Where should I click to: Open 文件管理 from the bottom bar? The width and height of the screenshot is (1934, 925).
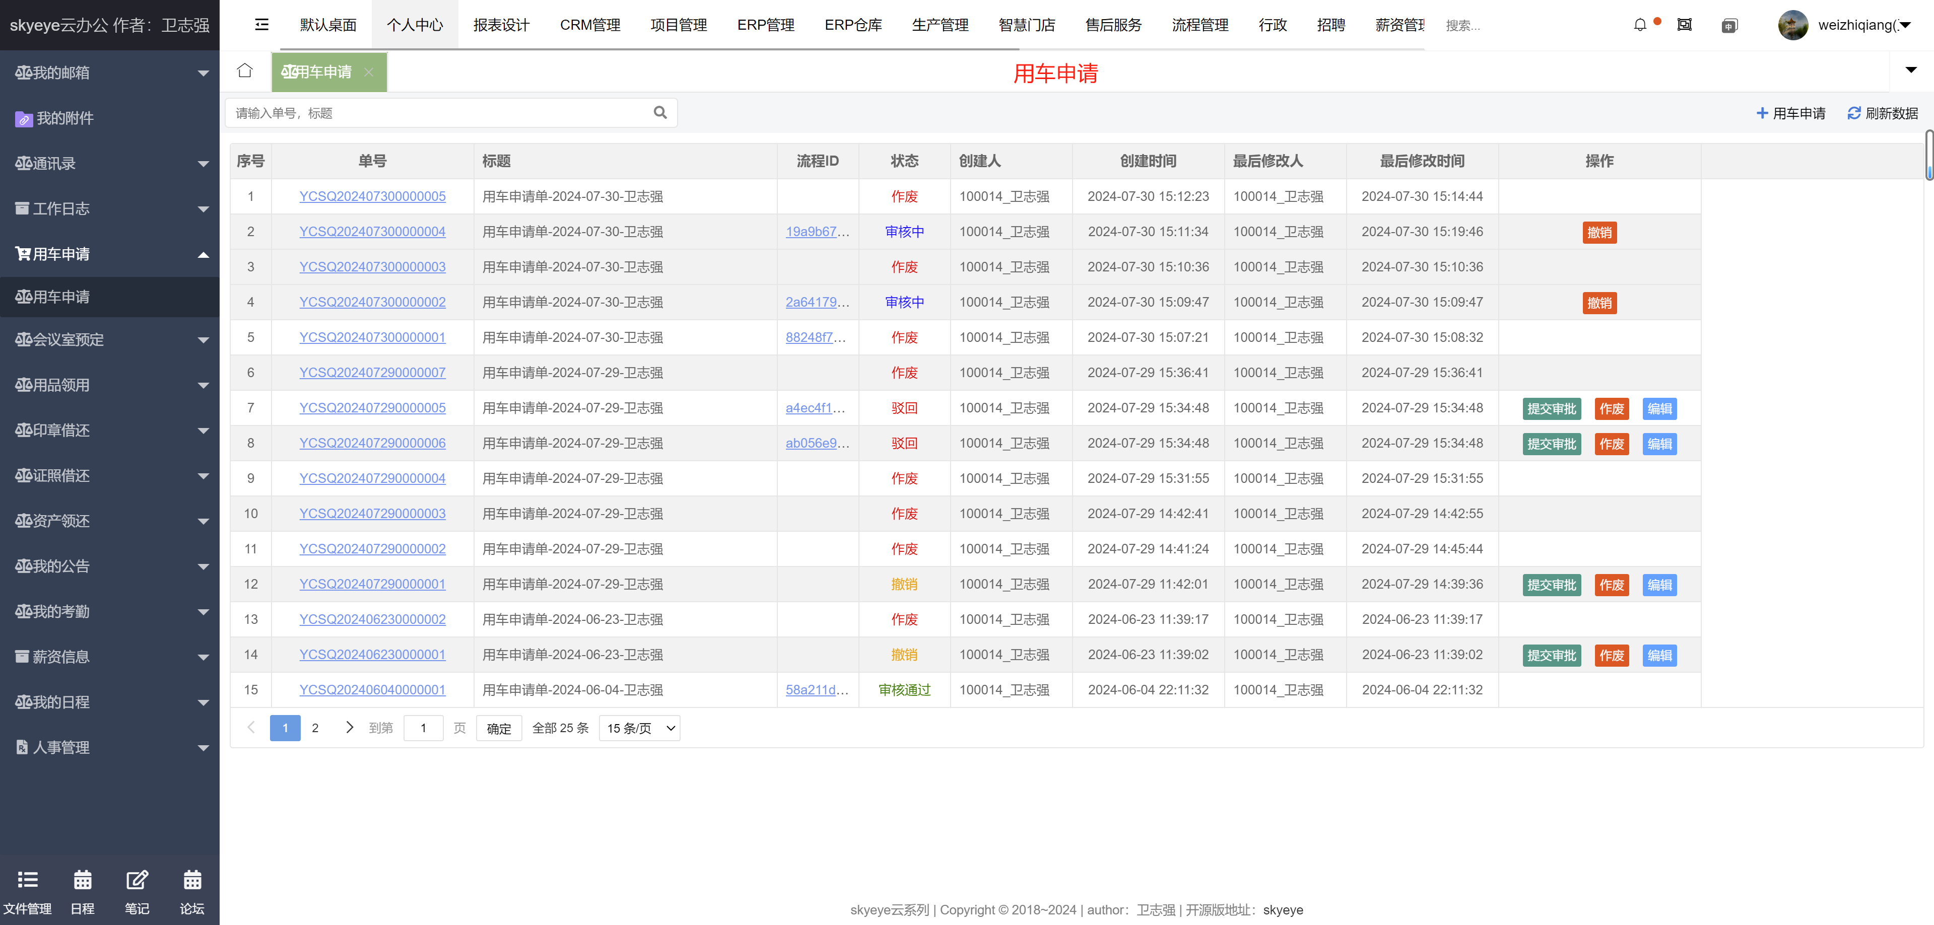point(27,891)
